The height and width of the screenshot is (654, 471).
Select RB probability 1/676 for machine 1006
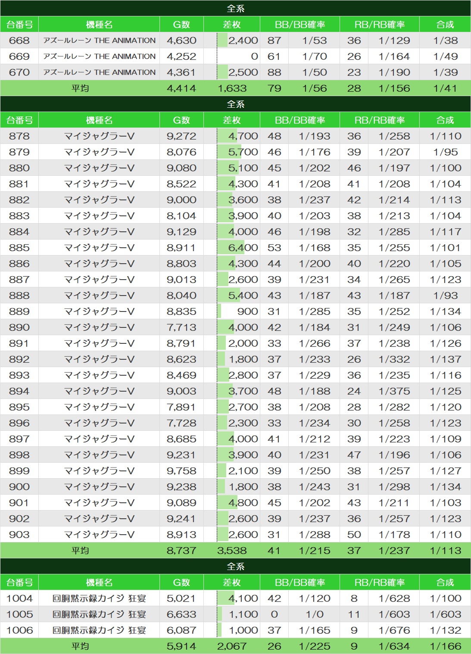click(394, 630)
